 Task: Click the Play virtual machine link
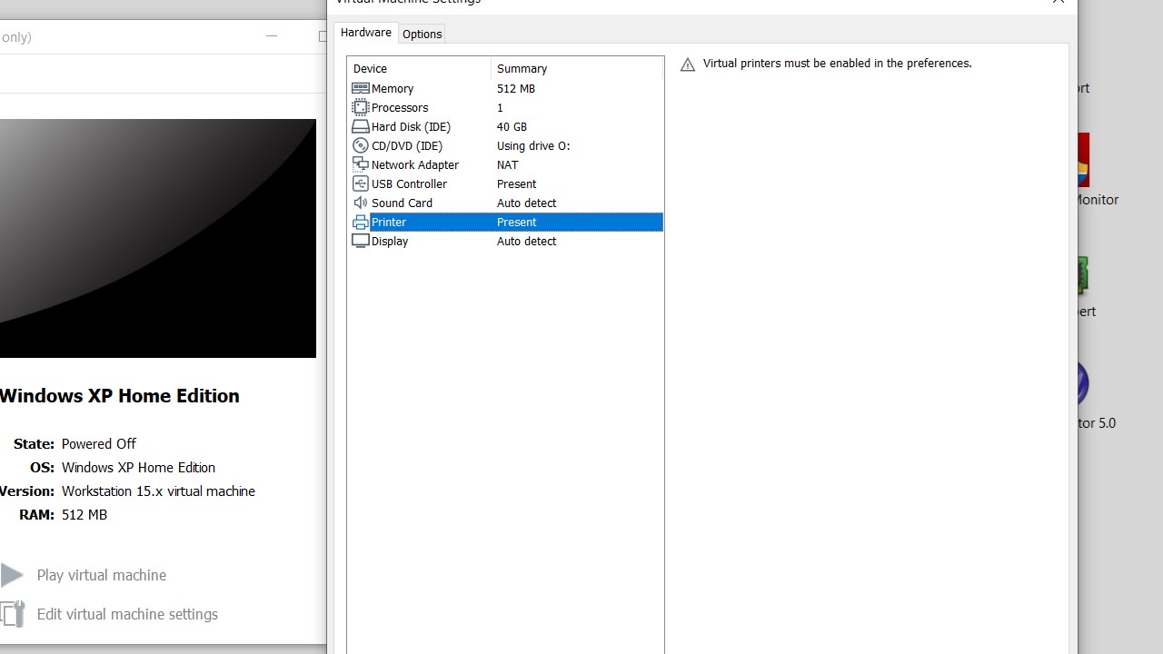[x=101, y=575]
